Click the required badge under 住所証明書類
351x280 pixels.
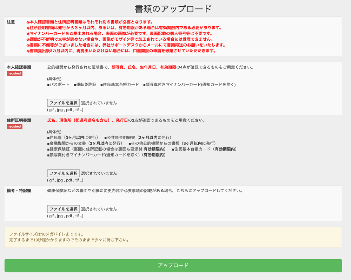pyautogui.click(x=14, y=126)
